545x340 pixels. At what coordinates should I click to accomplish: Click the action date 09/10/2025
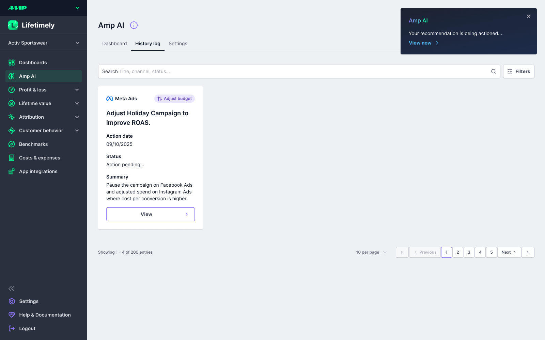click(x=119, y=144)
